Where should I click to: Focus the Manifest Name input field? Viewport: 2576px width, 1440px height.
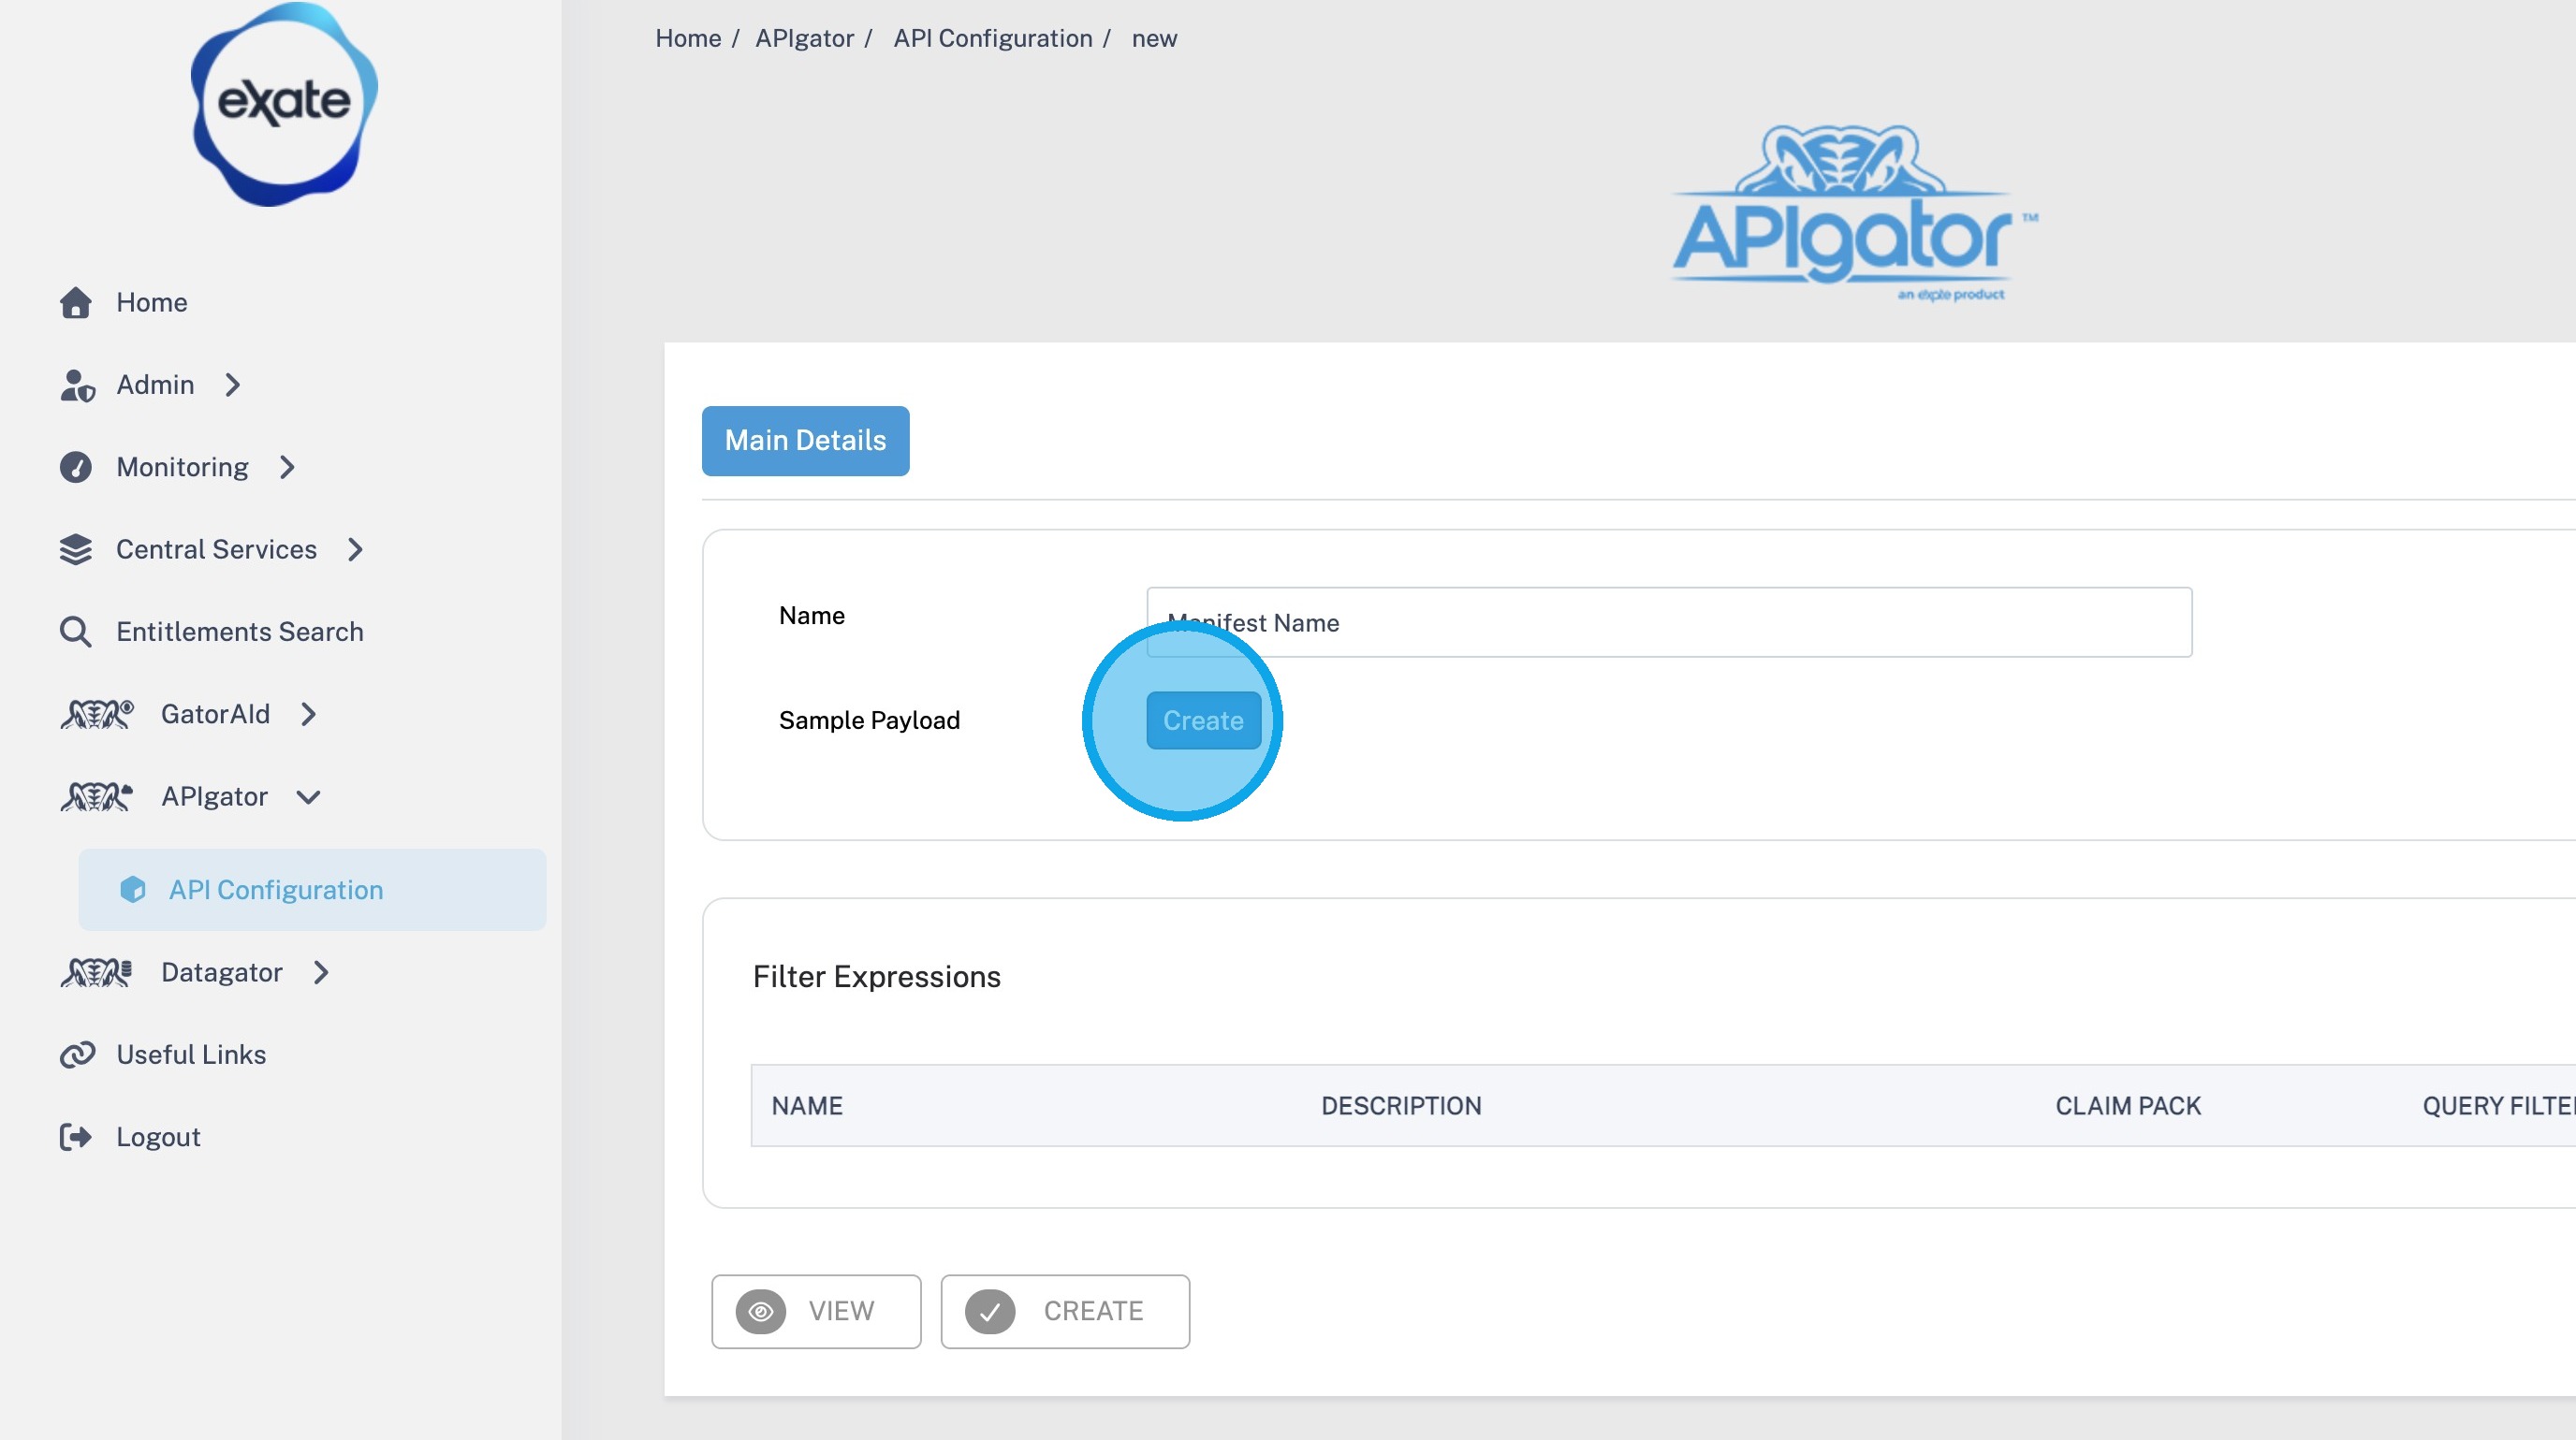pyautogui.click(x=1669, y=621)
